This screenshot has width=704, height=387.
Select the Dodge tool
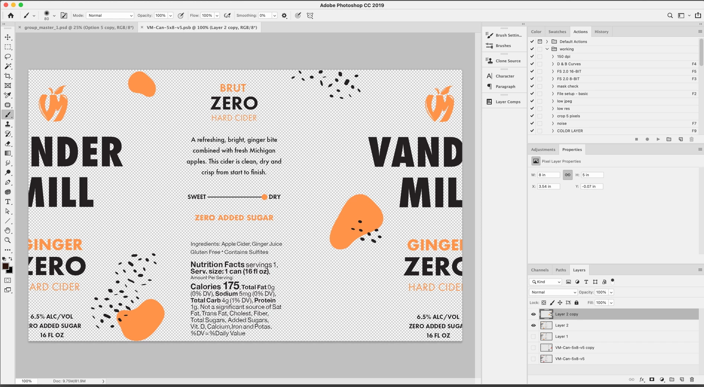tap(7, 172)
